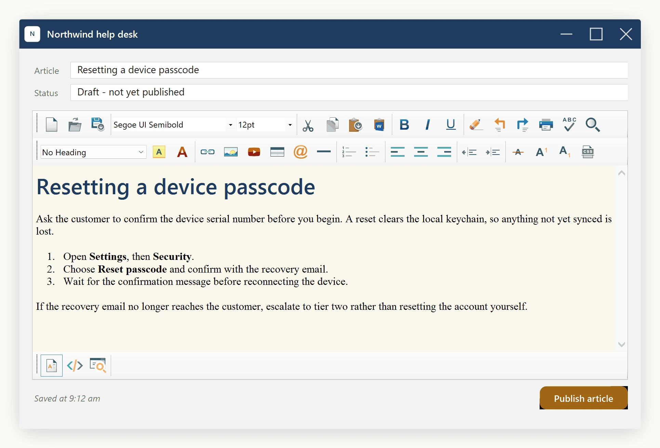
Task: Open the Segoe UI Semibold font dropdown
Action: [173, 125]
